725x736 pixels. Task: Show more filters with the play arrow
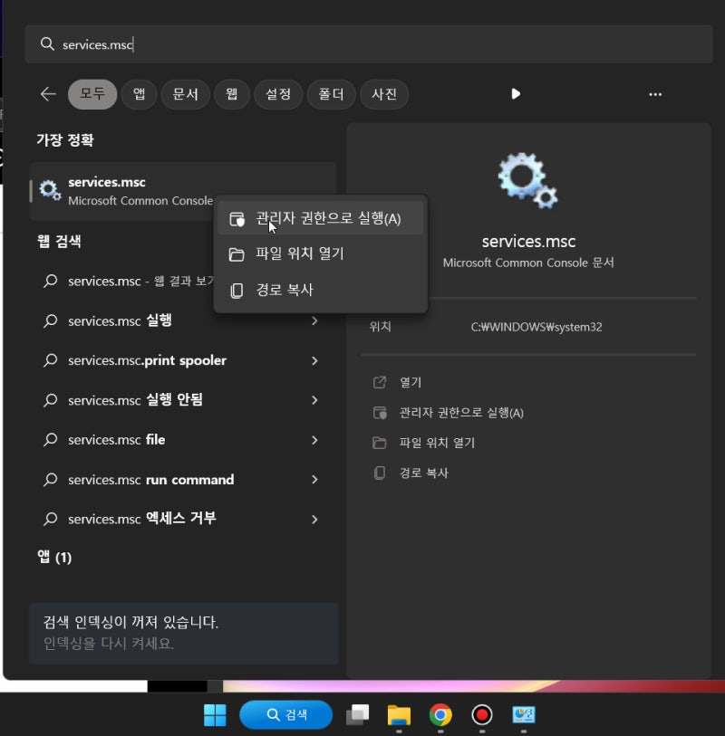point(516,94)
